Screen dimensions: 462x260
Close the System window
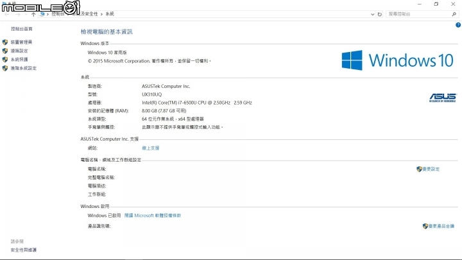pos(453,4)
